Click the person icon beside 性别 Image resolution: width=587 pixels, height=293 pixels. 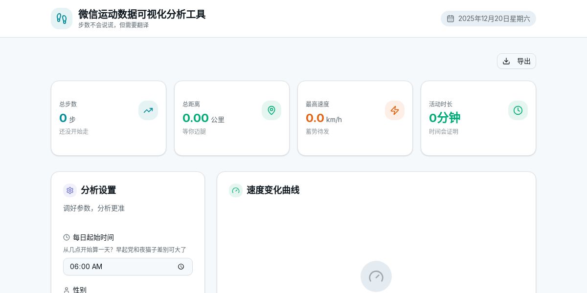click(67, 290)
